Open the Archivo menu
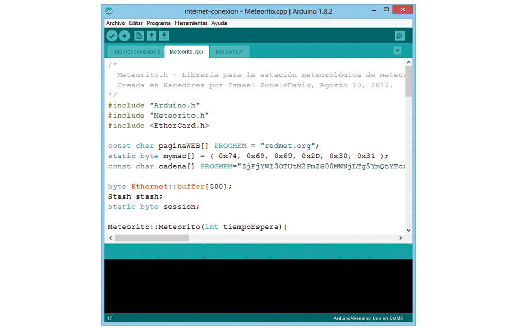 click(x=116, y=23)
